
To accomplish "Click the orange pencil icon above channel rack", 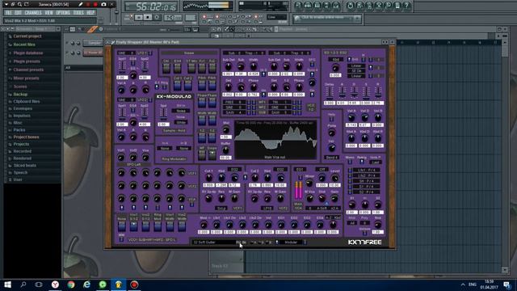I will [92, 29].
